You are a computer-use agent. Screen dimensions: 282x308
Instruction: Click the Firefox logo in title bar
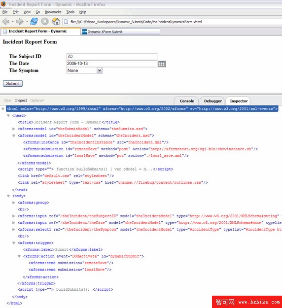(3, 4)
